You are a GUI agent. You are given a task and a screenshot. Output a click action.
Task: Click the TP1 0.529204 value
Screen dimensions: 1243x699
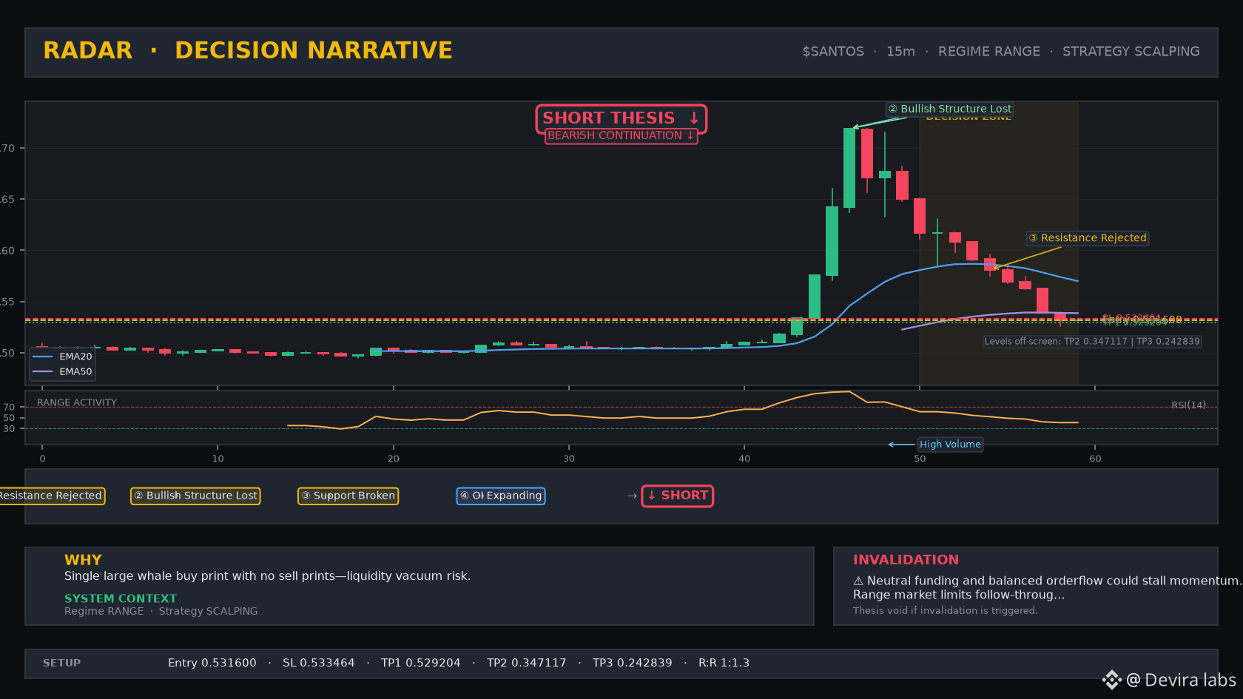[x=420, y=663]
